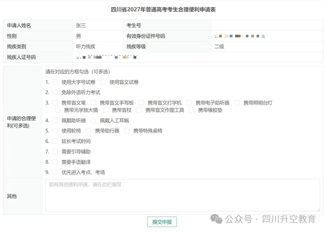Check the 使用轮椅 checkbox
This screenshot has height=232, width=326.
[55, 131]
